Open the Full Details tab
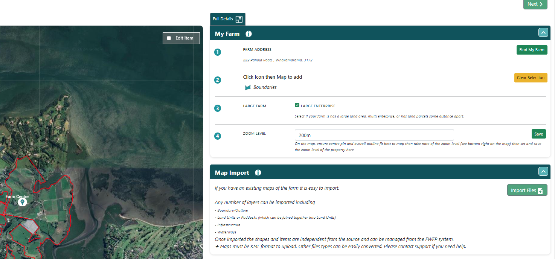 (223, 19)
